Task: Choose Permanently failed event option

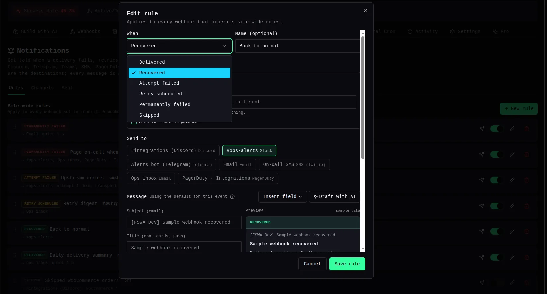Action: (x=179, y=105)
